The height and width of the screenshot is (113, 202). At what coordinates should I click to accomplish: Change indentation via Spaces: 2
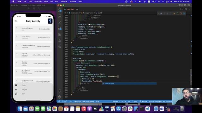[x=116, y=101]
